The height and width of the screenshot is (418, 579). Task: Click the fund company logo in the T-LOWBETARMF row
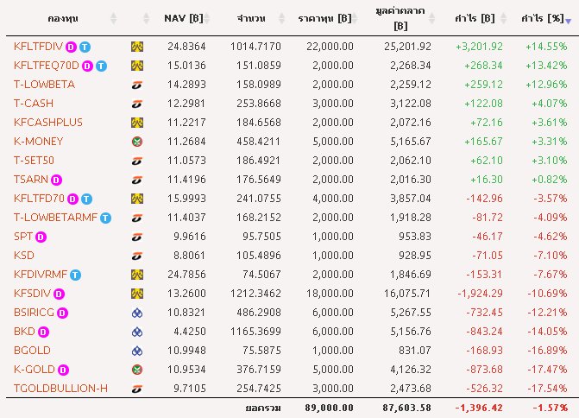pos(137,218)
